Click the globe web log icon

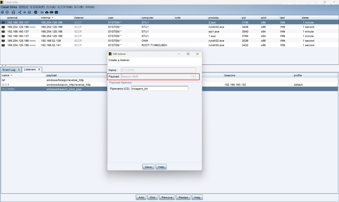click(36, 12)
